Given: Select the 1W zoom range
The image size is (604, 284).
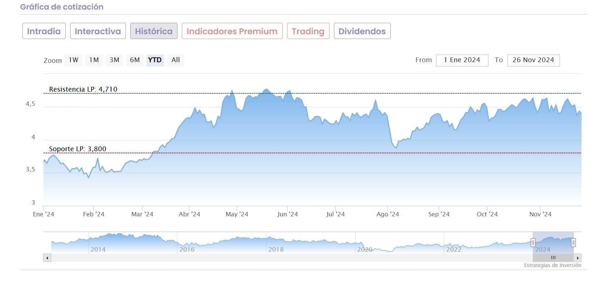Looking at the screenshot, I should (x=73, y=60).
